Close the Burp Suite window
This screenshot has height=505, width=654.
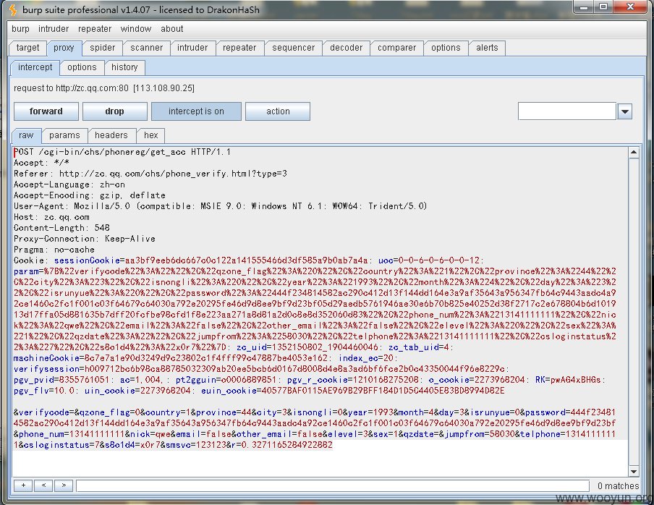coord(630,7)
